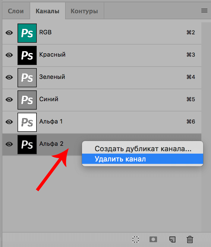Screen dimensions: 211x247
Task: Toggle visibility of the Красный channel
Action: point(9,55)
